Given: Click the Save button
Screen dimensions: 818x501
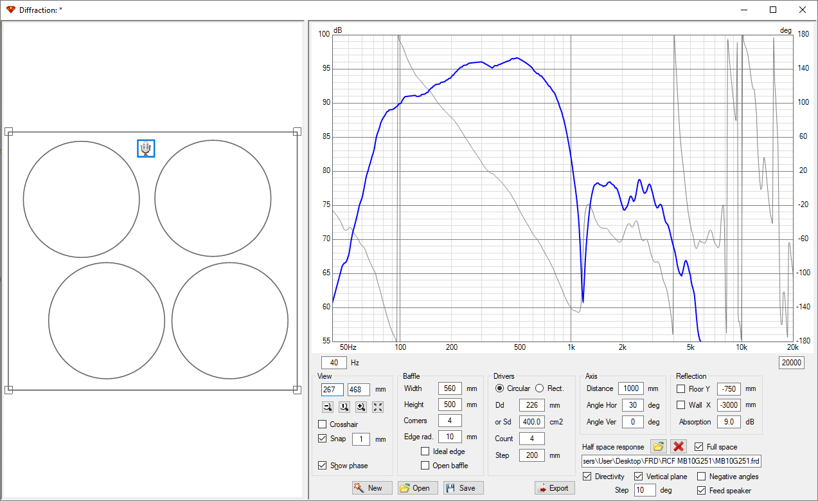Looking at the screenshot, I should click(x=463, y=488).
